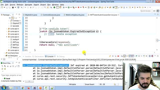This screenshot has height=90, width=160.
Task: Select the Spring perspective icon at top right
Action: click(158, 11)
